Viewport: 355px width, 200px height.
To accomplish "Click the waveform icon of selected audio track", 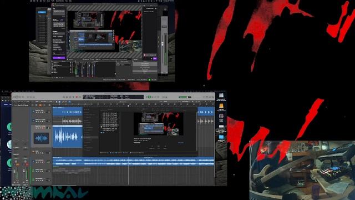I will [41, 138].
